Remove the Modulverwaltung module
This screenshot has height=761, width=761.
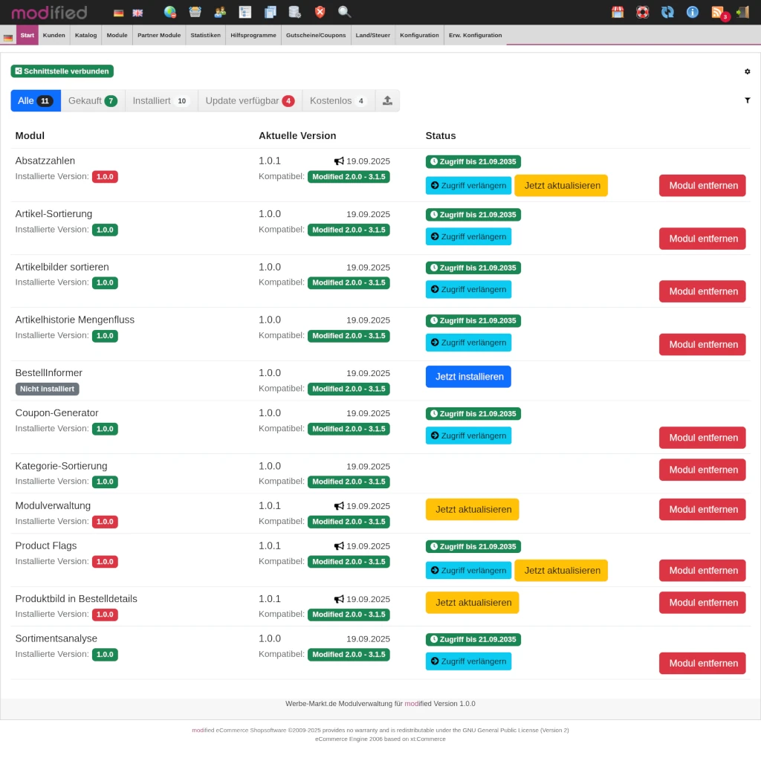pos(702,510)
